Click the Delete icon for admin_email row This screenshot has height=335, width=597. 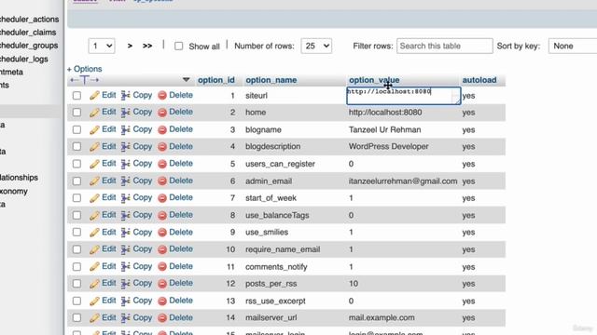(x=162, y=181)
